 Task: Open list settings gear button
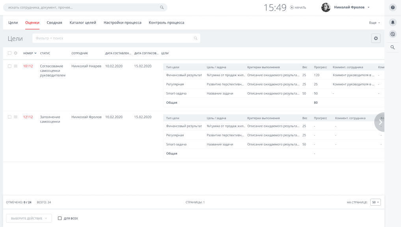pos(376,38)
